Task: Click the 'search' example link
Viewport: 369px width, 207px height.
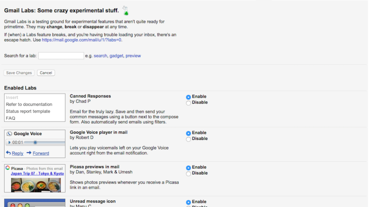Action: tap(100, 56)
